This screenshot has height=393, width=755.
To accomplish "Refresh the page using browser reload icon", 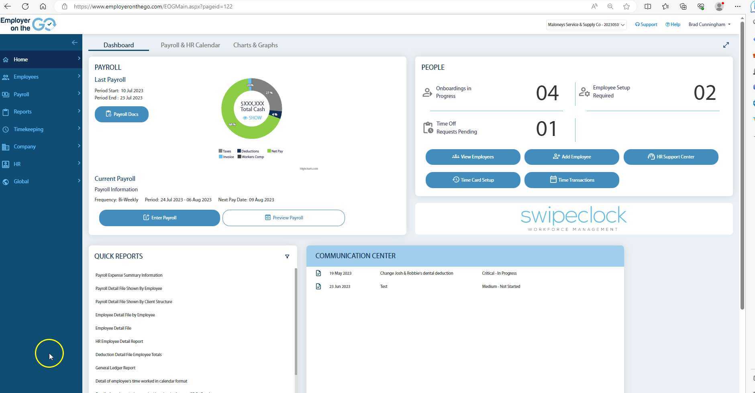I will click(25, 6).
